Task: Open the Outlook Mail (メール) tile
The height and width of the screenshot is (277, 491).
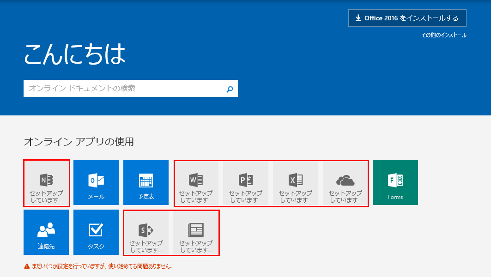Action: tap(96, 182)
